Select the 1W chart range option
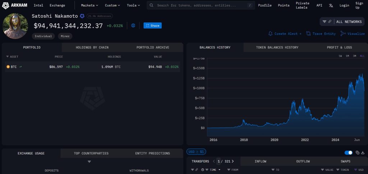The image size is (368, 174). pyautogui.click(x=340, y=56)
